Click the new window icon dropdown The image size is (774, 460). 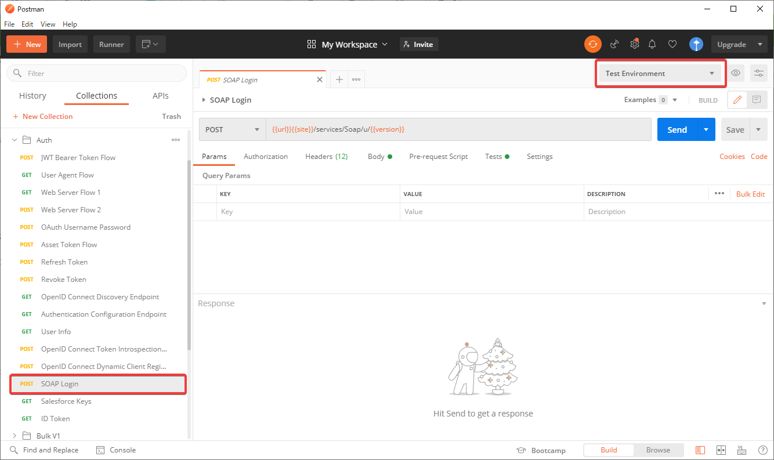(x=151, y=44)
